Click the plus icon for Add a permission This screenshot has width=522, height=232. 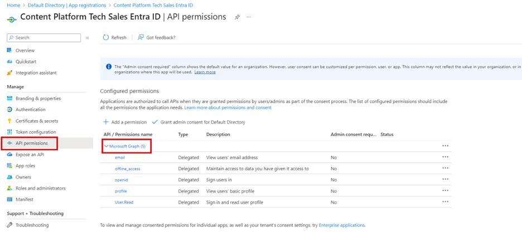[106, 122]
